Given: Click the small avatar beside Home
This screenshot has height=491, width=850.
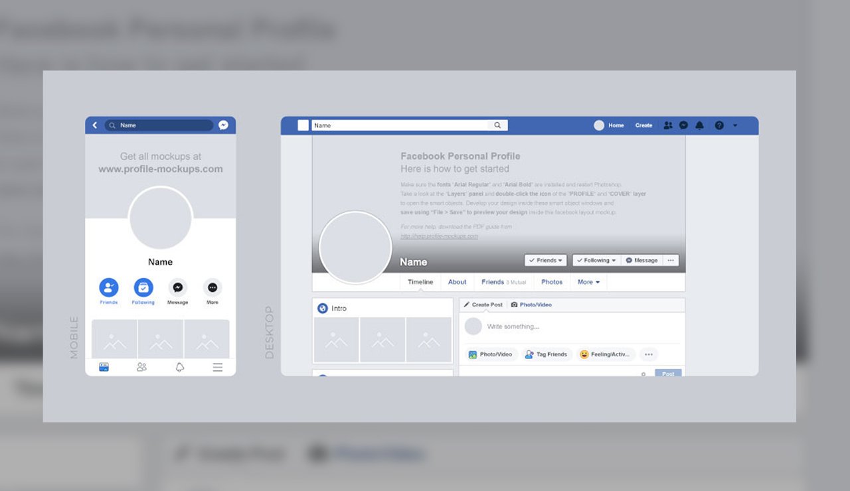Looking at the screenshot, I should [x=599, y=125].
